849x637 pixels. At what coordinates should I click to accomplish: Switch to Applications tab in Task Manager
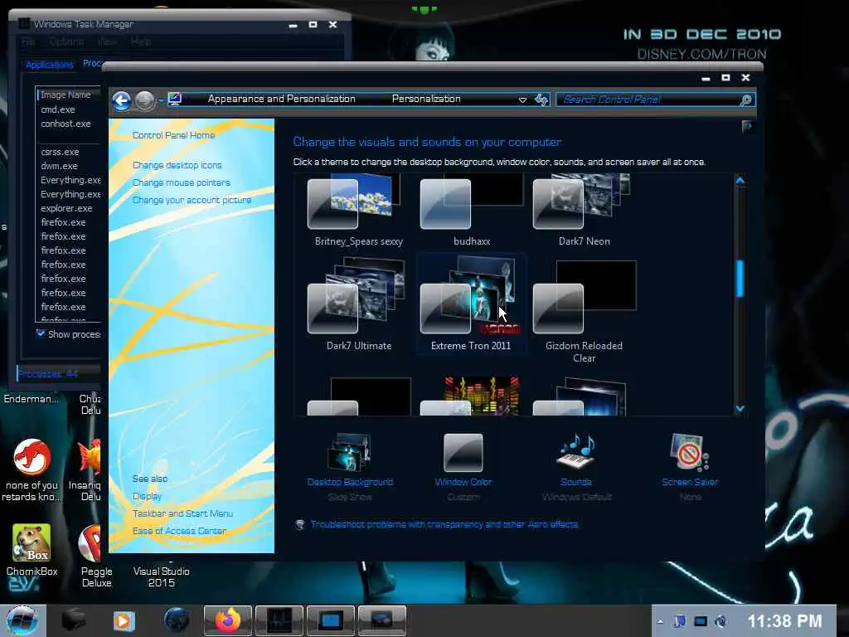[x=49, y=65]
